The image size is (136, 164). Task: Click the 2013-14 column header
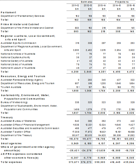[102, 5]
